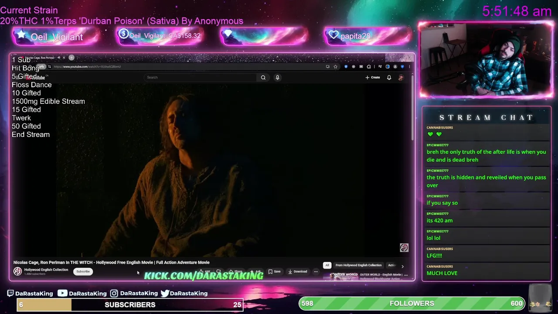This screenshot has height=314, width=558.
Task: Like the video with thumbs-up 44K
Action: tap(205, 271)
